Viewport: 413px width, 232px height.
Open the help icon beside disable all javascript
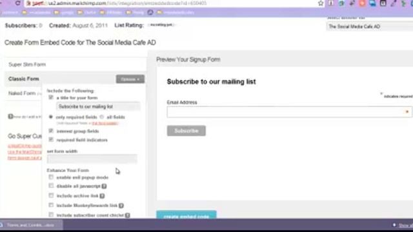(x=105, y=186)
